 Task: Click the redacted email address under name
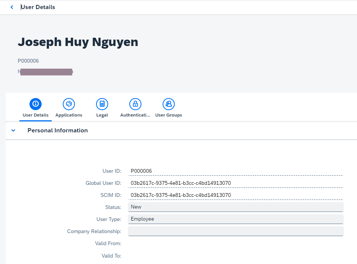[46, 72]
